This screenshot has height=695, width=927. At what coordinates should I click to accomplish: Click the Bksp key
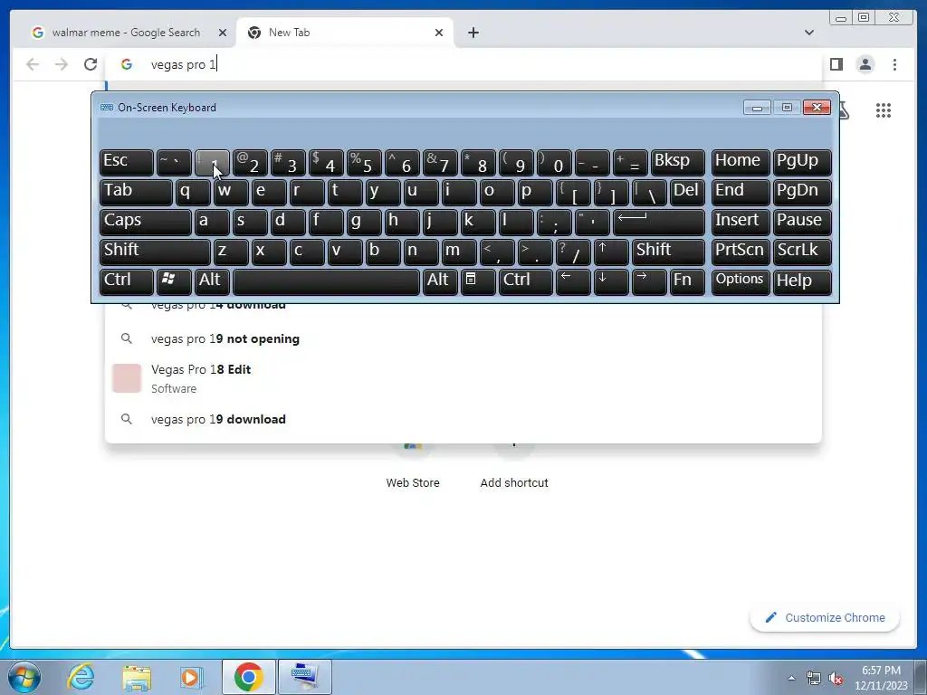677,163
